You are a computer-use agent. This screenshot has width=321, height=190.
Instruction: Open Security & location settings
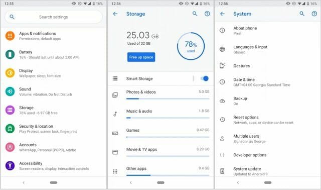54,129
